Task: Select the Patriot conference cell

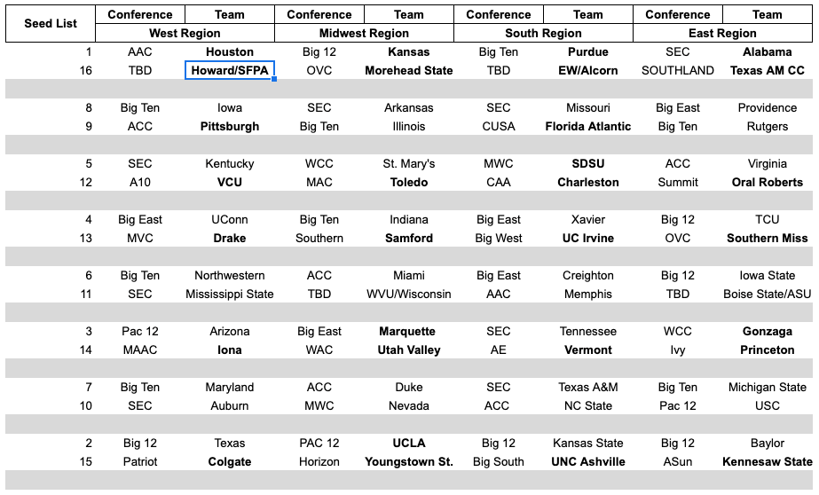Action: tap(140, 462)
